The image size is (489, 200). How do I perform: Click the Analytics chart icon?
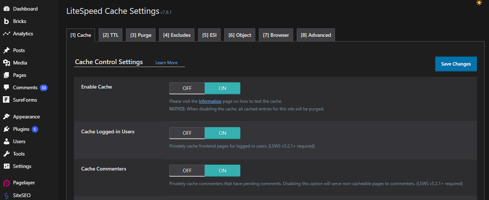click(7, 34)
